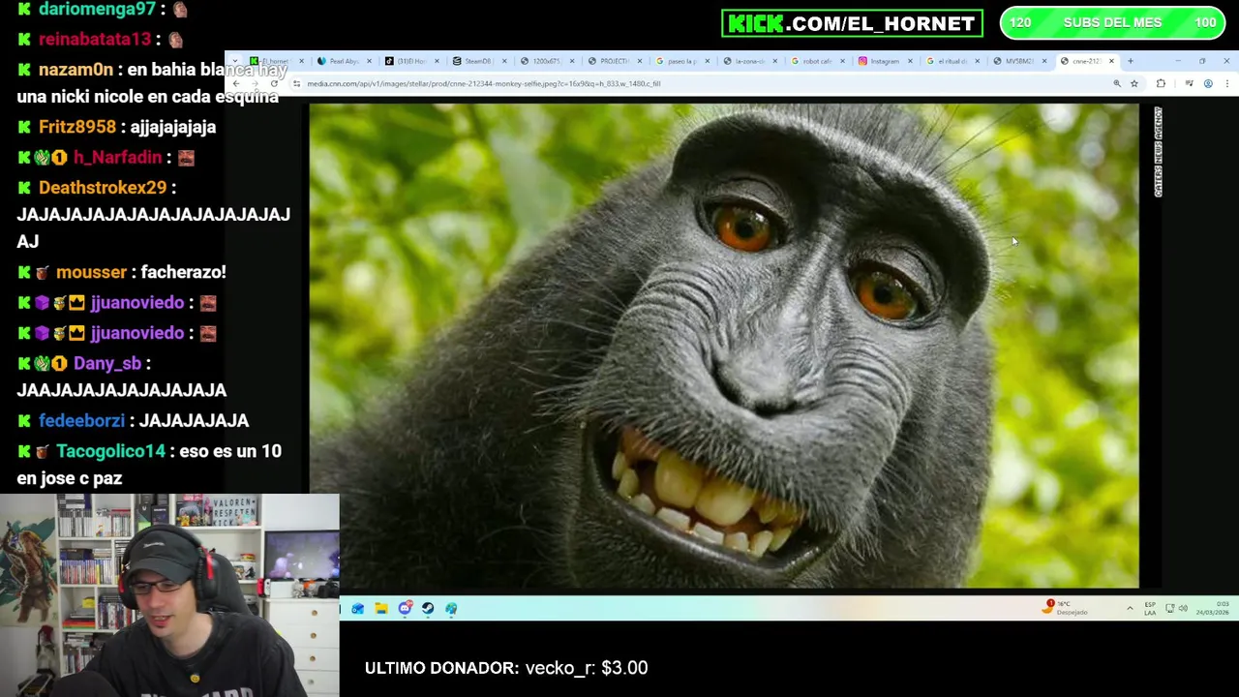
Task: Close the 'robot cafe' tab
Action: point(842,61)
